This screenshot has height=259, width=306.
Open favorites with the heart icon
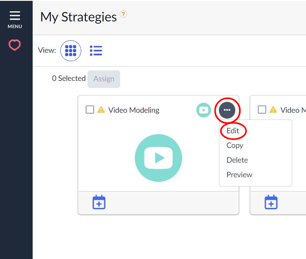(15, 45)
